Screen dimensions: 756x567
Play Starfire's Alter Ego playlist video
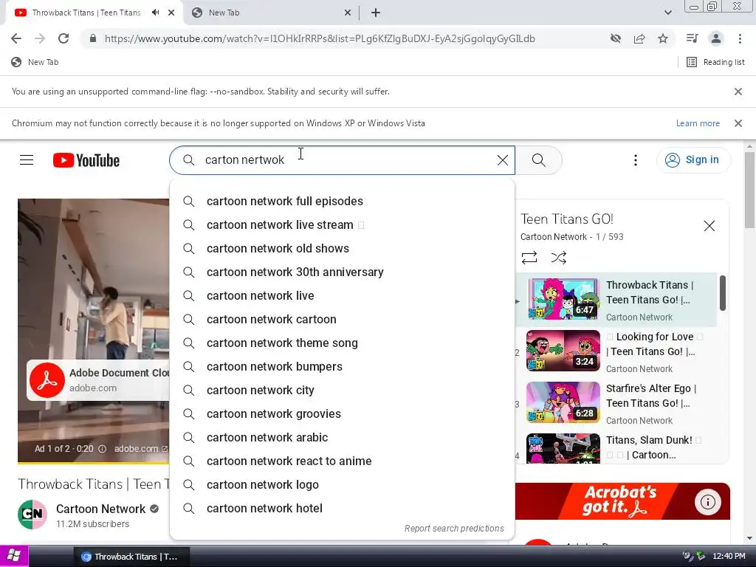[x=616, y=403]
